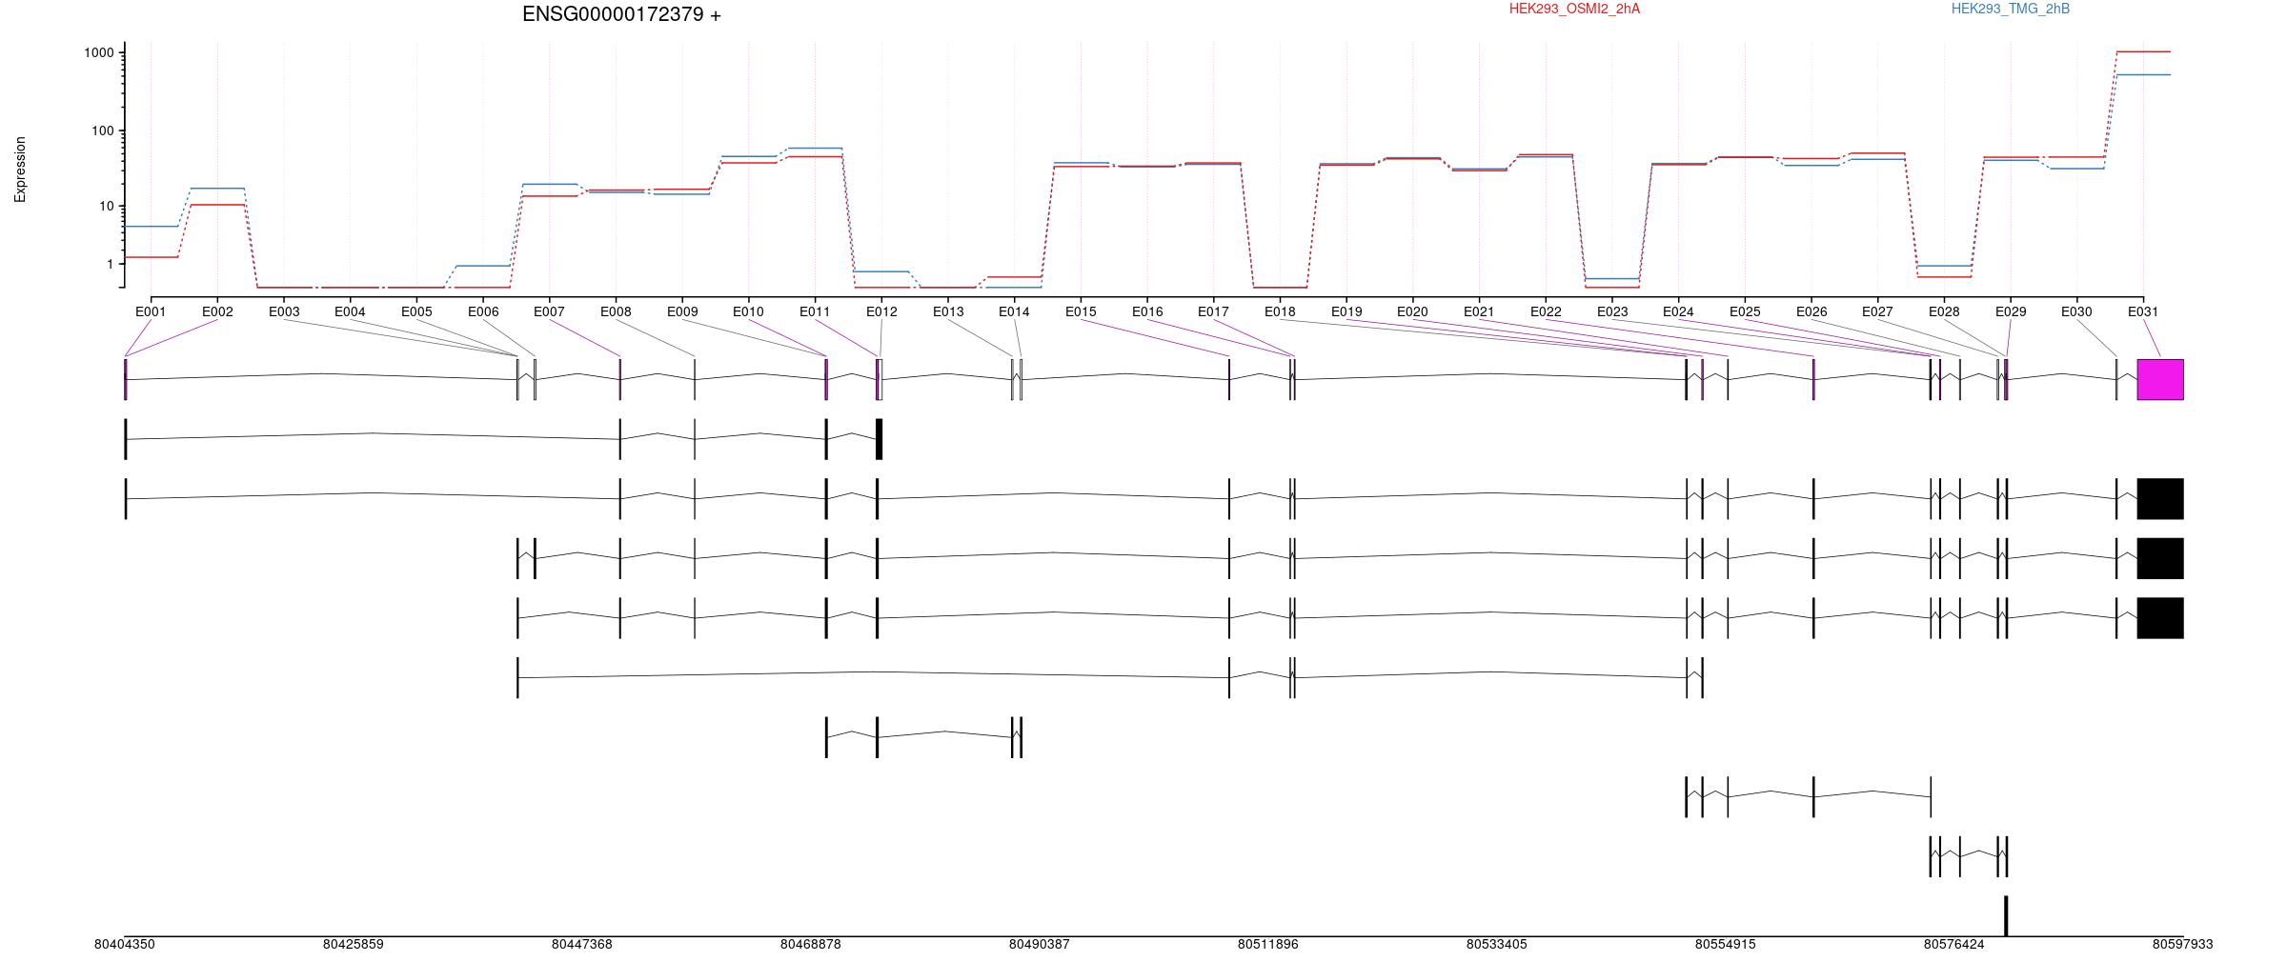Click genomic coordinate 80597933
The width and height of the screenshot is (2287, 962).
[x=2182, y=945]
